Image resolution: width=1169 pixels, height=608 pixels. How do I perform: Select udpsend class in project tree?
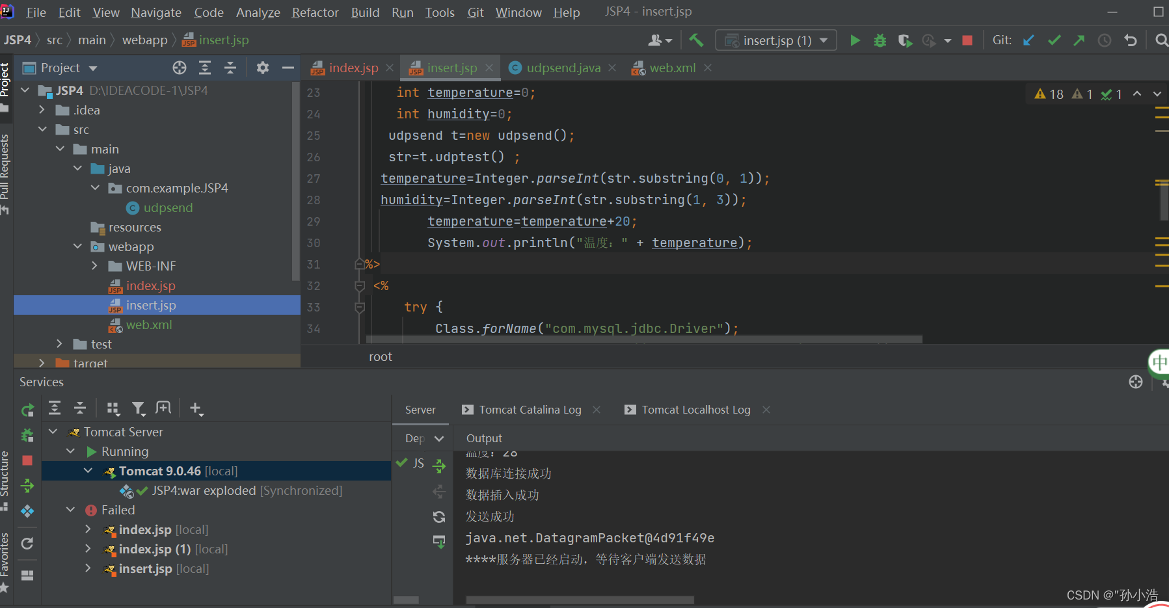click(168, 207)
